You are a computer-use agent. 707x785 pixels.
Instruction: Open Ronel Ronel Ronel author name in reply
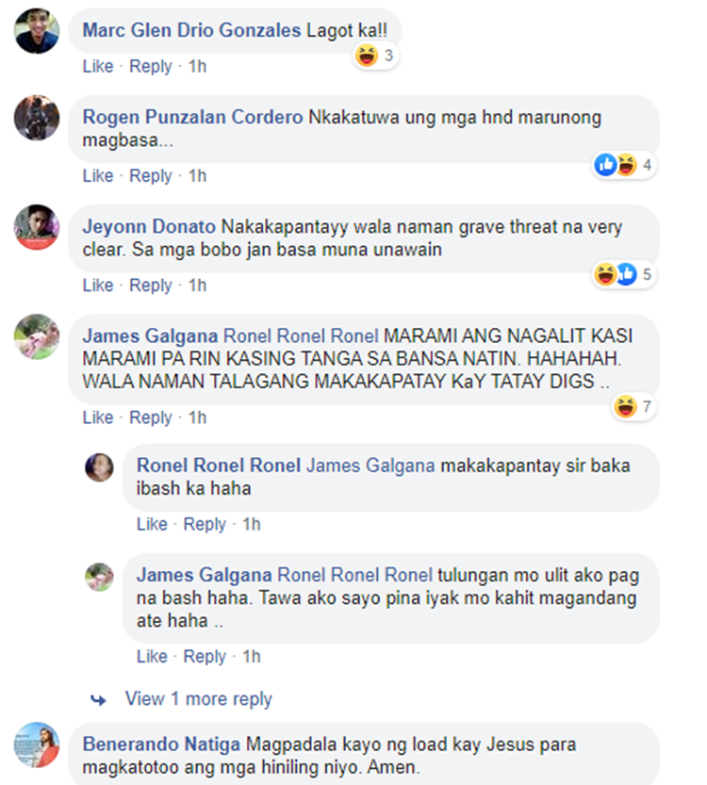point(219,466)
